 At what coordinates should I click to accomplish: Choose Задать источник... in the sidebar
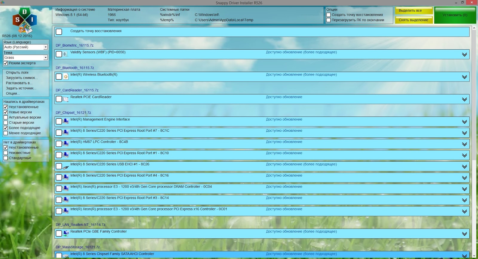coord(21,88)
